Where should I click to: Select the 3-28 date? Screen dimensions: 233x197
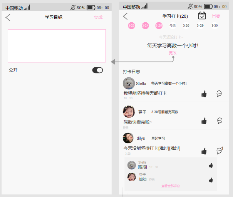[186, 25]
